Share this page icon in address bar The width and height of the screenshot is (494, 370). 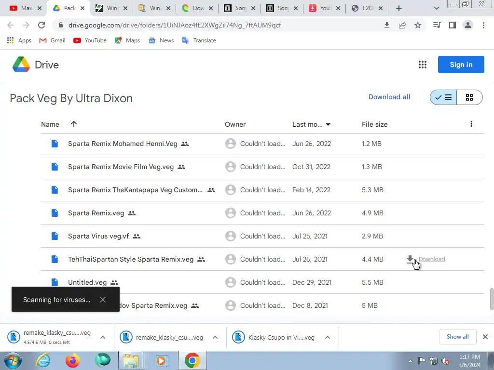tap(402, 25)
